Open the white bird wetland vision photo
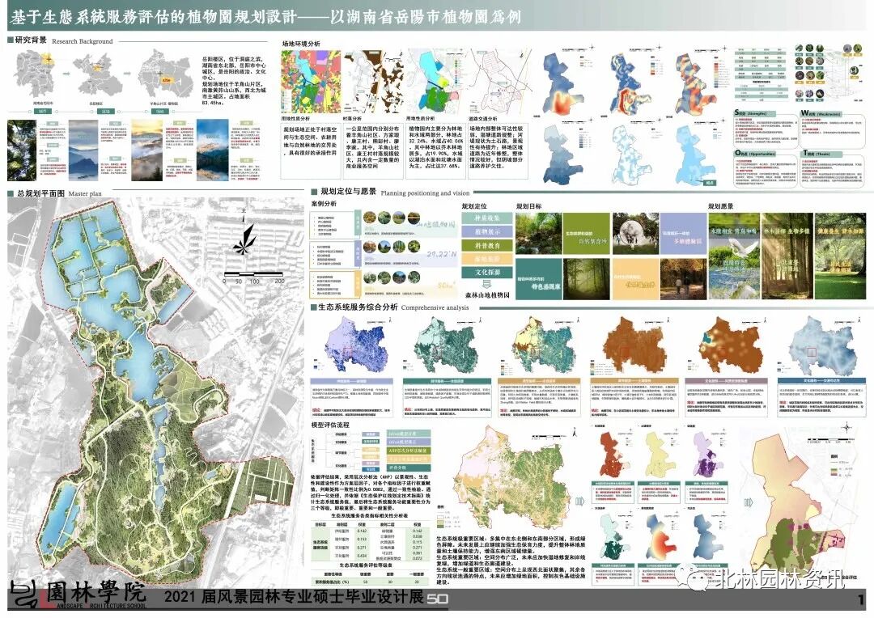This screenshot has width=874, height=618. (732, 256)
